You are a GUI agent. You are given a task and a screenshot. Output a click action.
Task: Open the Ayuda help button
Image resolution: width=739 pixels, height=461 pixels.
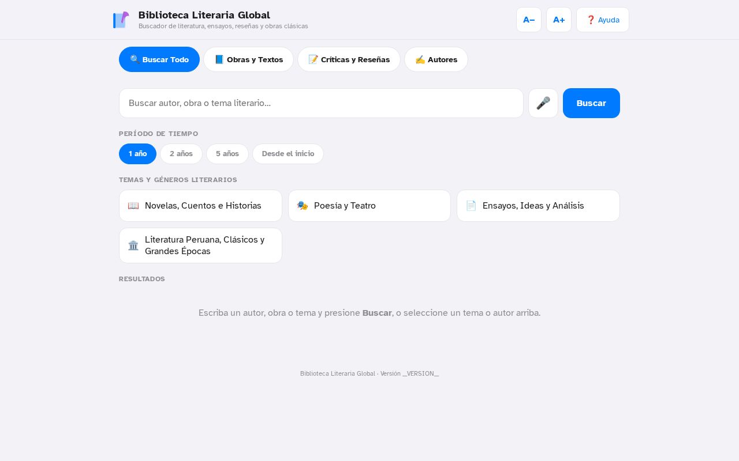tap(603, 20)
